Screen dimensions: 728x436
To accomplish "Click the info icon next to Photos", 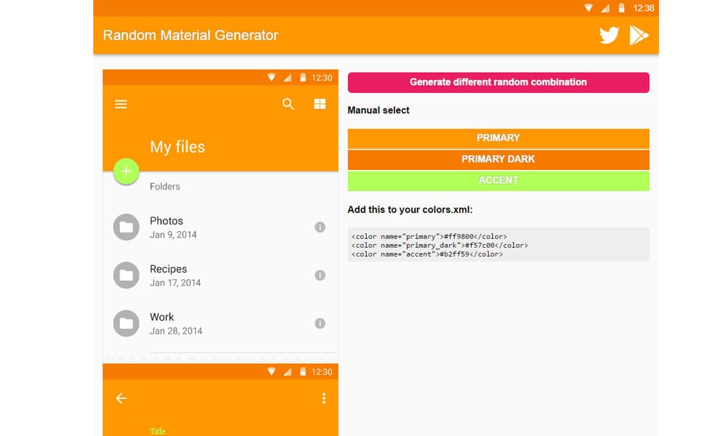I will pos(320,227).
